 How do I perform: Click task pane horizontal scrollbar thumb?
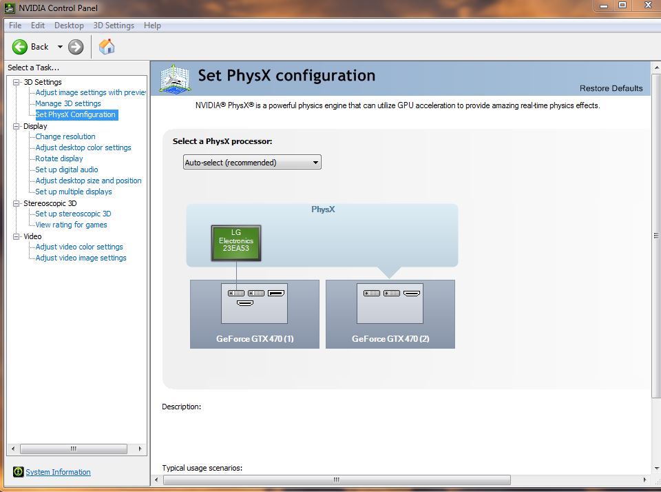tap(74, 449)
